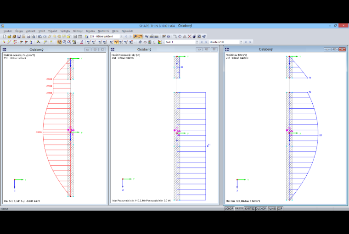349x234 pixels.
Task: Click the -34044 value label in left diagram
Action: click(39, 132)
